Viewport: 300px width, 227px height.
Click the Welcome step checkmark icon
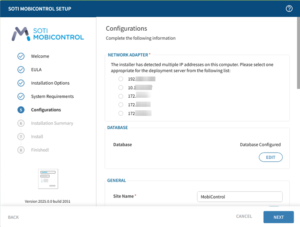click(x=21, y=56)
